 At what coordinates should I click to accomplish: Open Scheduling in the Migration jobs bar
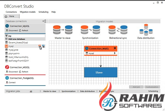pos(153,91)
